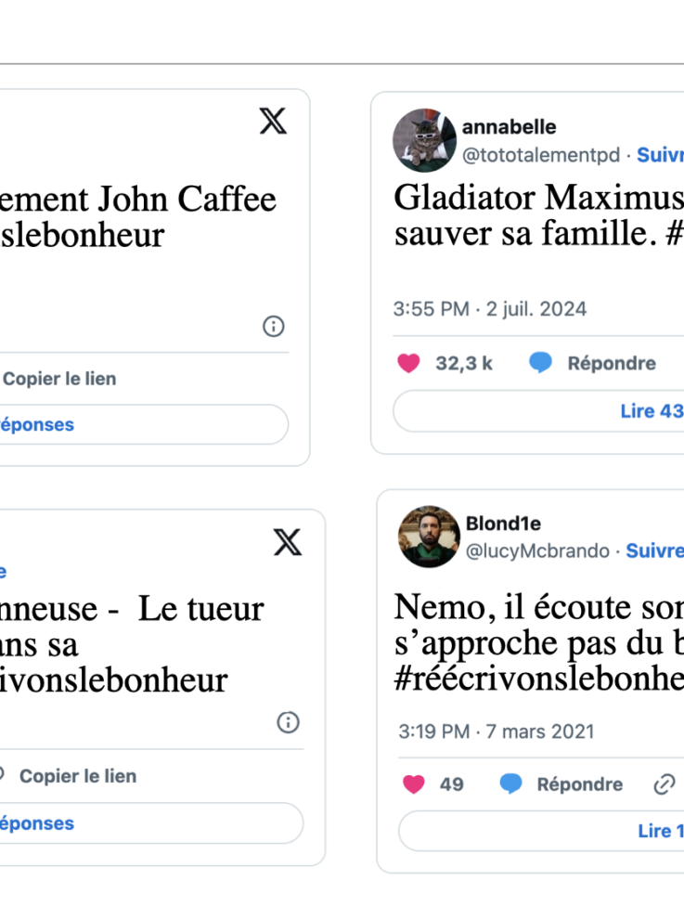Like annabelle's Gladiator tweet with the heart
This screenshot has height=906, width=684.
pyautogui.click(x=408, y=364)
